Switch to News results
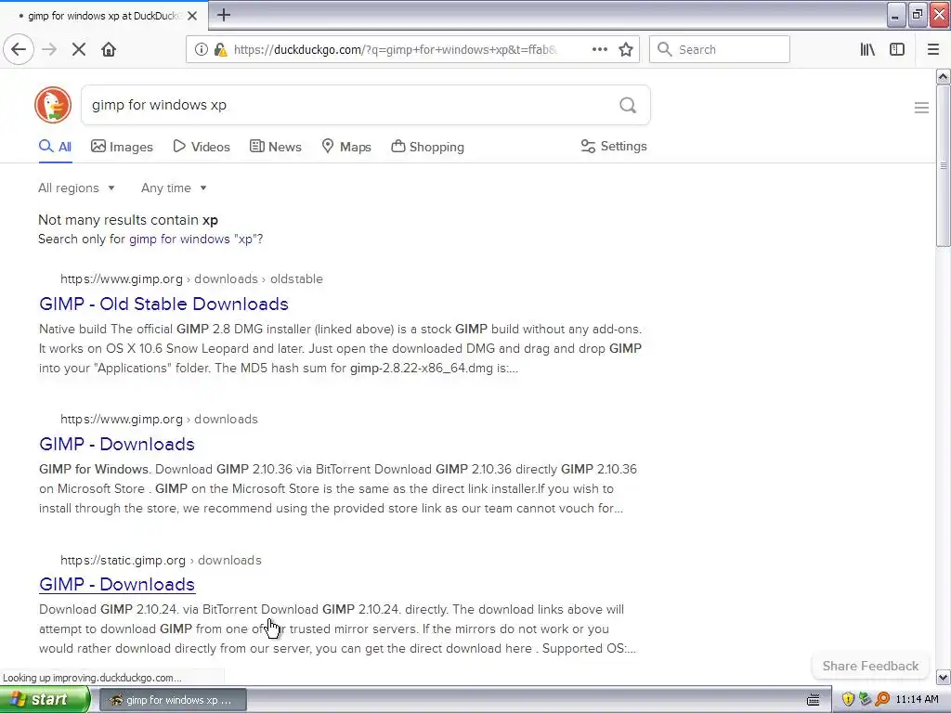951x713 pixels. [x=275, y=147]
